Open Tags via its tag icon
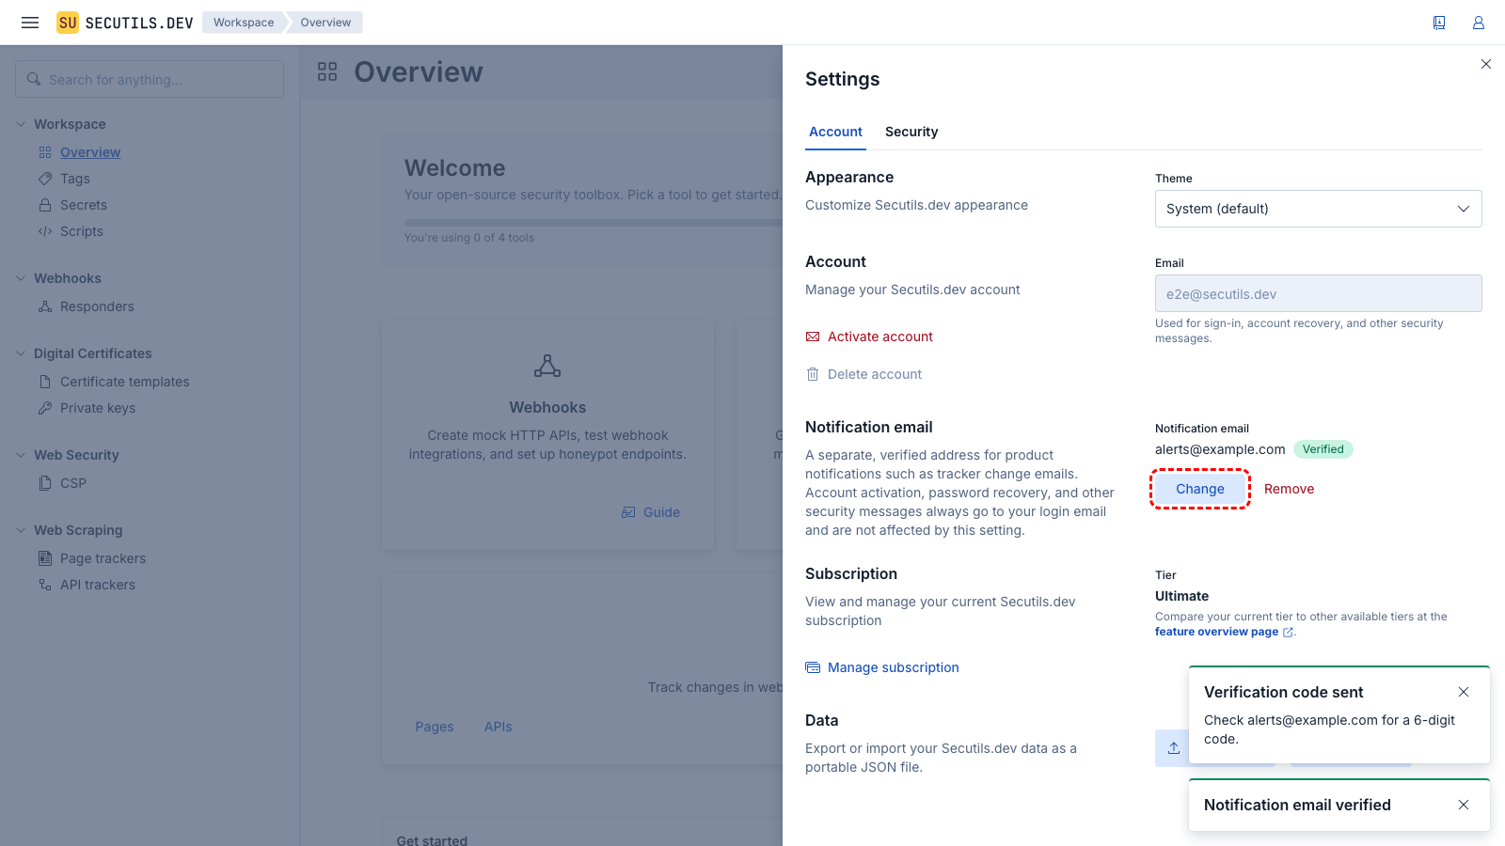 click(45, 179)
